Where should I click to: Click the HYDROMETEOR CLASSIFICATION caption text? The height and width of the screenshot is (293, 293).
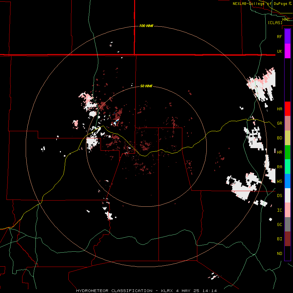click(x=114, y=291)
